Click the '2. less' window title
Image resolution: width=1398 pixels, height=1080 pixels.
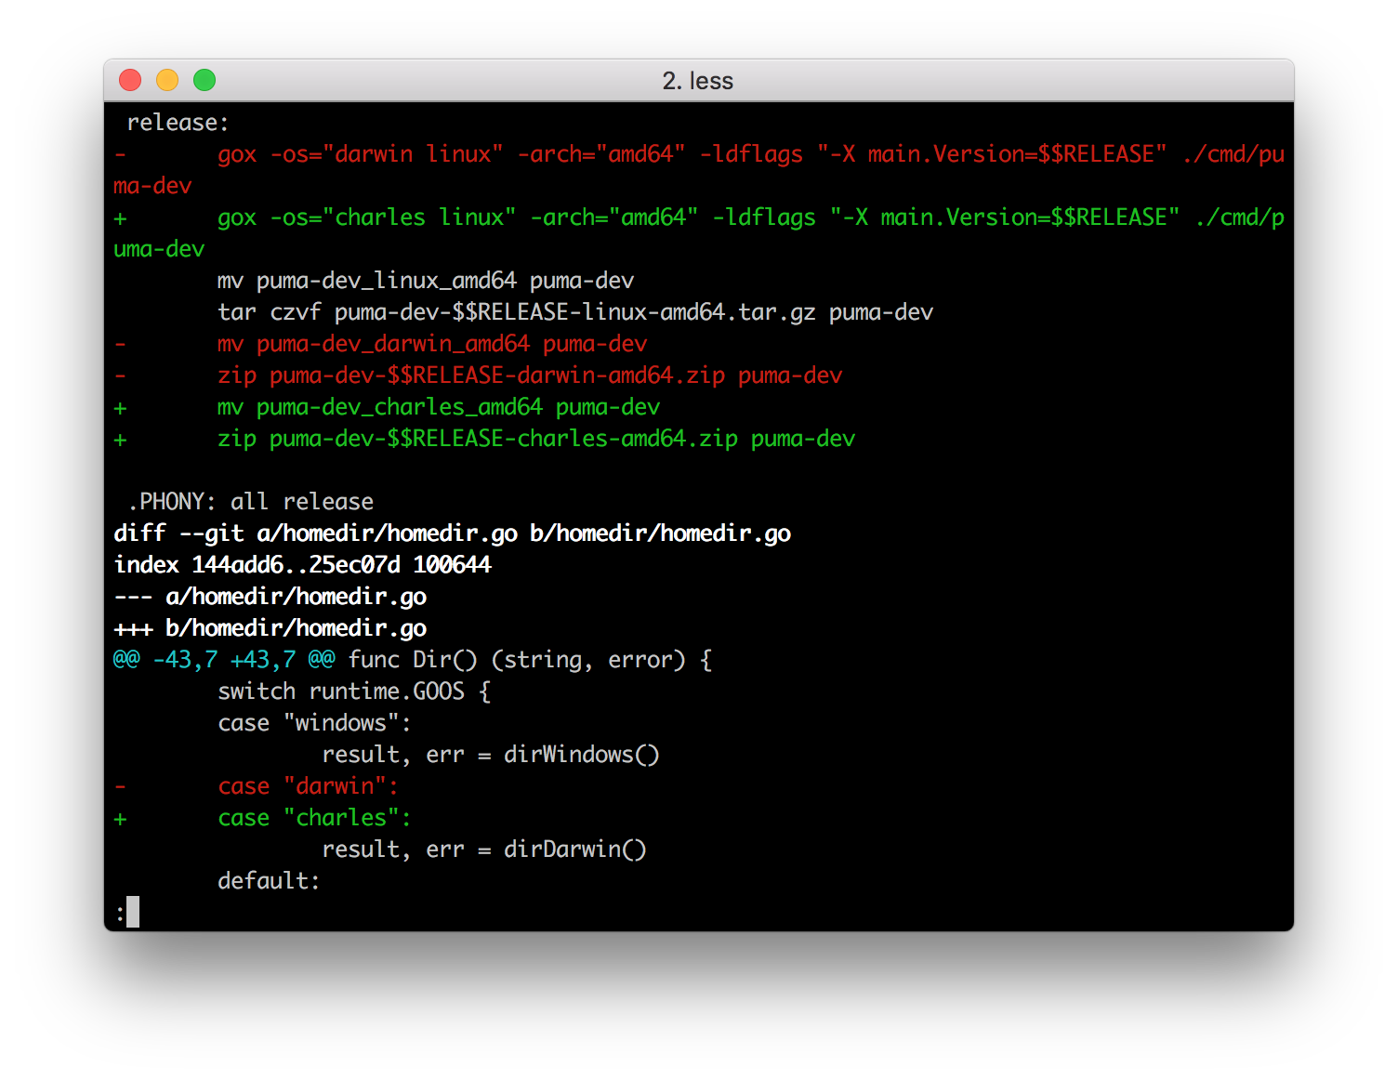coord(697,81)
